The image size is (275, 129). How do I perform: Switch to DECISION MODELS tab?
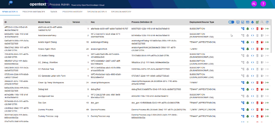point(97,12)
